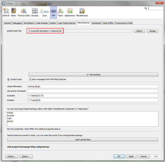Confirm with the OK button
The height and width of the screenshot is (162, 165).
tap(119, 156)
